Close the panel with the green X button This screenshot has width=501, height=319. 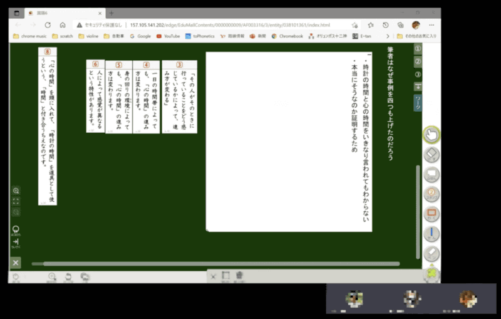pyautogui.click(x=15, y=263)
